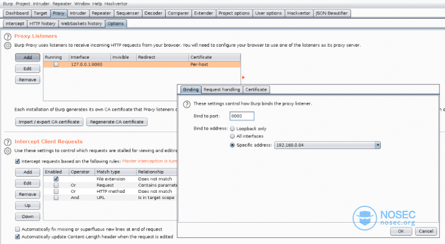Click Import / export CA certificate button
This screenshot has width=445, height=244.
click(49, 122)
